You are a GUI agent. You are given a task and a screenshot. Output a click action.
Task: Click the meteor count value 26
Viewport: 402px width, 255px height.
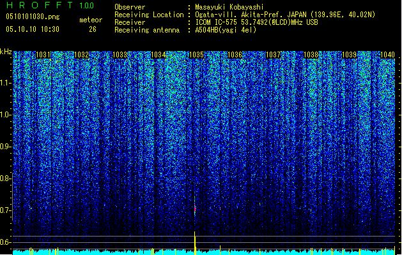(93, 29)
